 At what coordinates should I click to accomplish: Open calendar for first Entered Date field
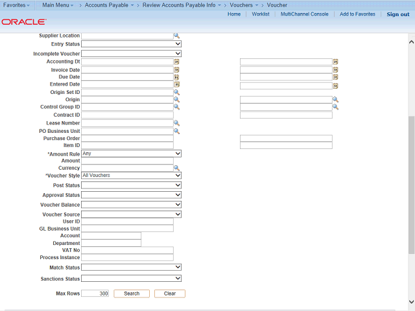(176, 84)
